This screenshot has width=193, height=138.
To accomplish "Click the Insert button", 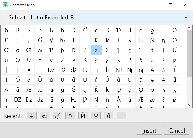I will pos(149,130).
